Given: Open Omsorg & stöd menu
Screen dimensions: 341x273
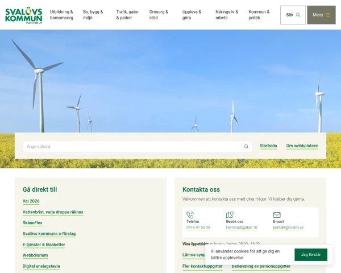Looking at the screenshot, I should point(159,15).
